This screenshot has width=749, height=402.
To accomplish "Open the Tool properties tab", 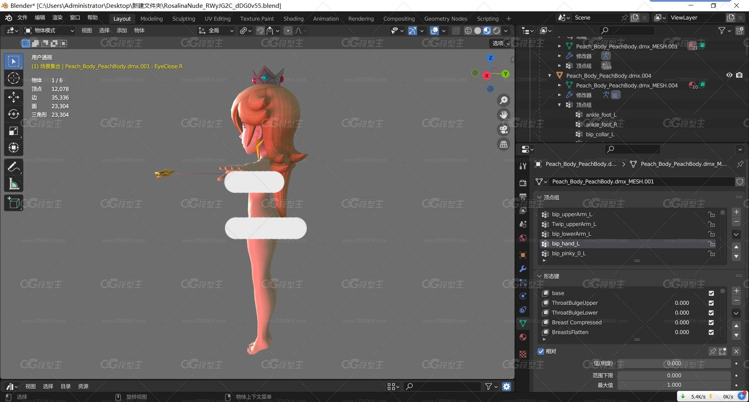I will 523,166.
